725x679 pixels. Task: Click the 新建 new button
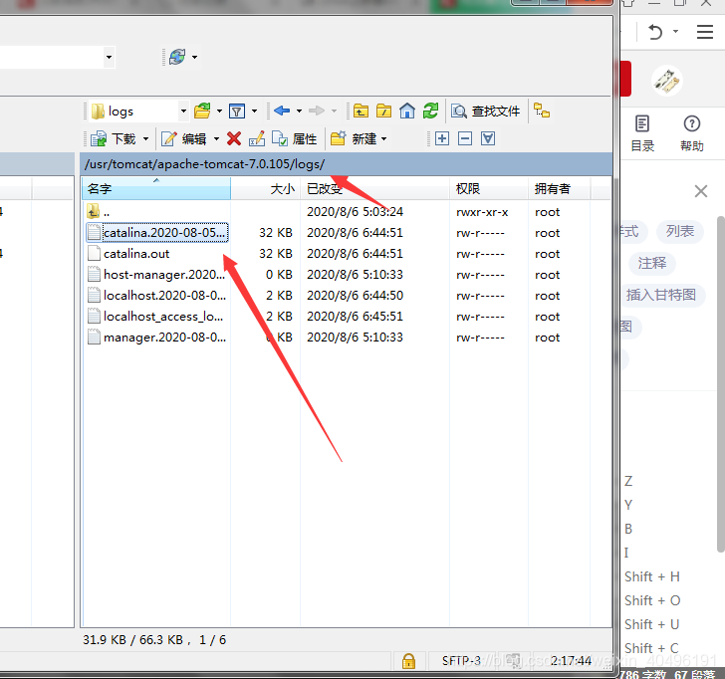tap(354, 138)
